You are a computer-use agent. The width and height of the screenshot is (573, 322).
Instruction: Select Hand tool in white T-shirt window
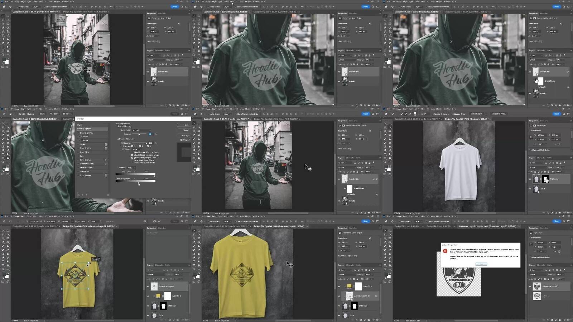[x=390, y=158]
